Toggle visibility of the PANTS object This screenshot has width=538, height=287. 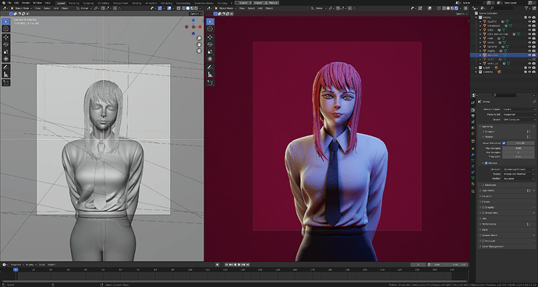tap(529, 51)
